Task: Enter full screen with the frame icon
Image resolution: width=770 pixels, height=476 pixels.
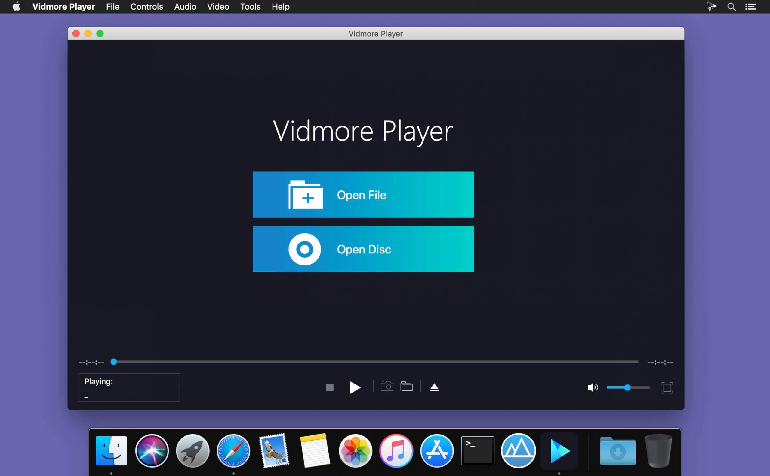Action: point(668,387)
